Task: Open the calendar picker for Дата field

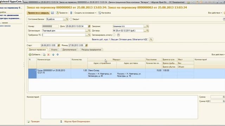Action: [x=89, y=26]
